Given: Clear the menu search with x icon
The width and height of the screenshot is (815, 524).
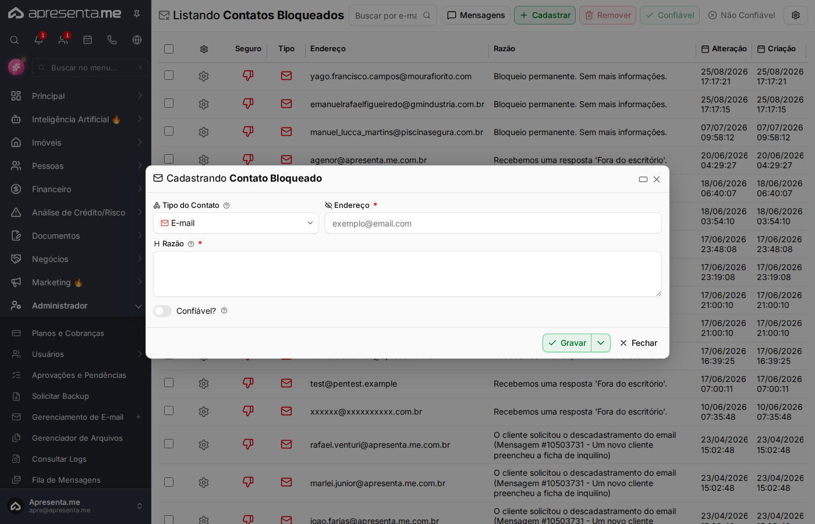Looking at the screenshot, I should pos(140,68).
